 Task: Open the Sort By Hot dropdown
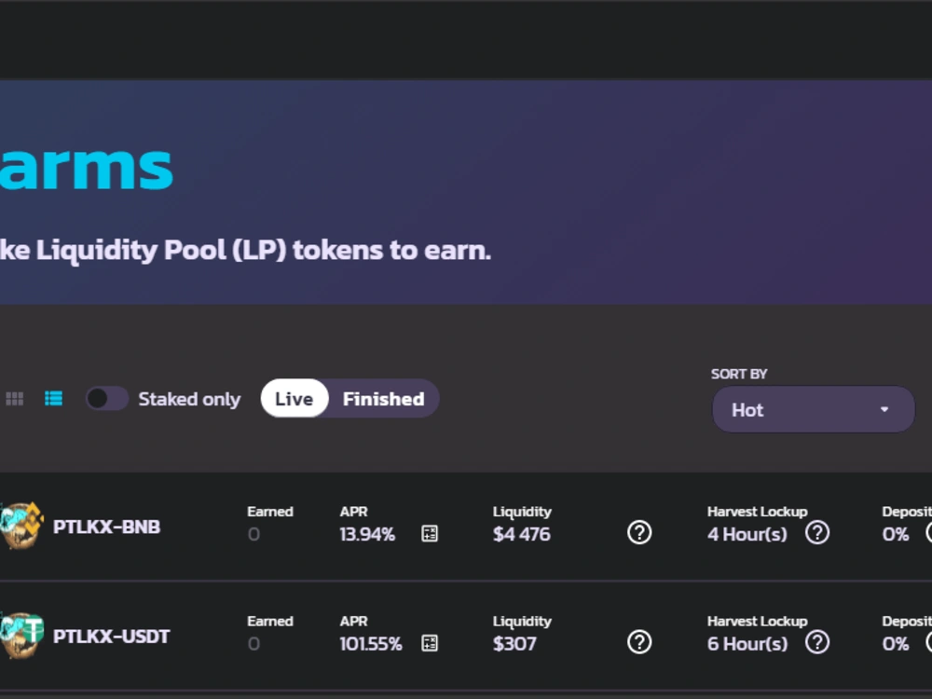813,409
